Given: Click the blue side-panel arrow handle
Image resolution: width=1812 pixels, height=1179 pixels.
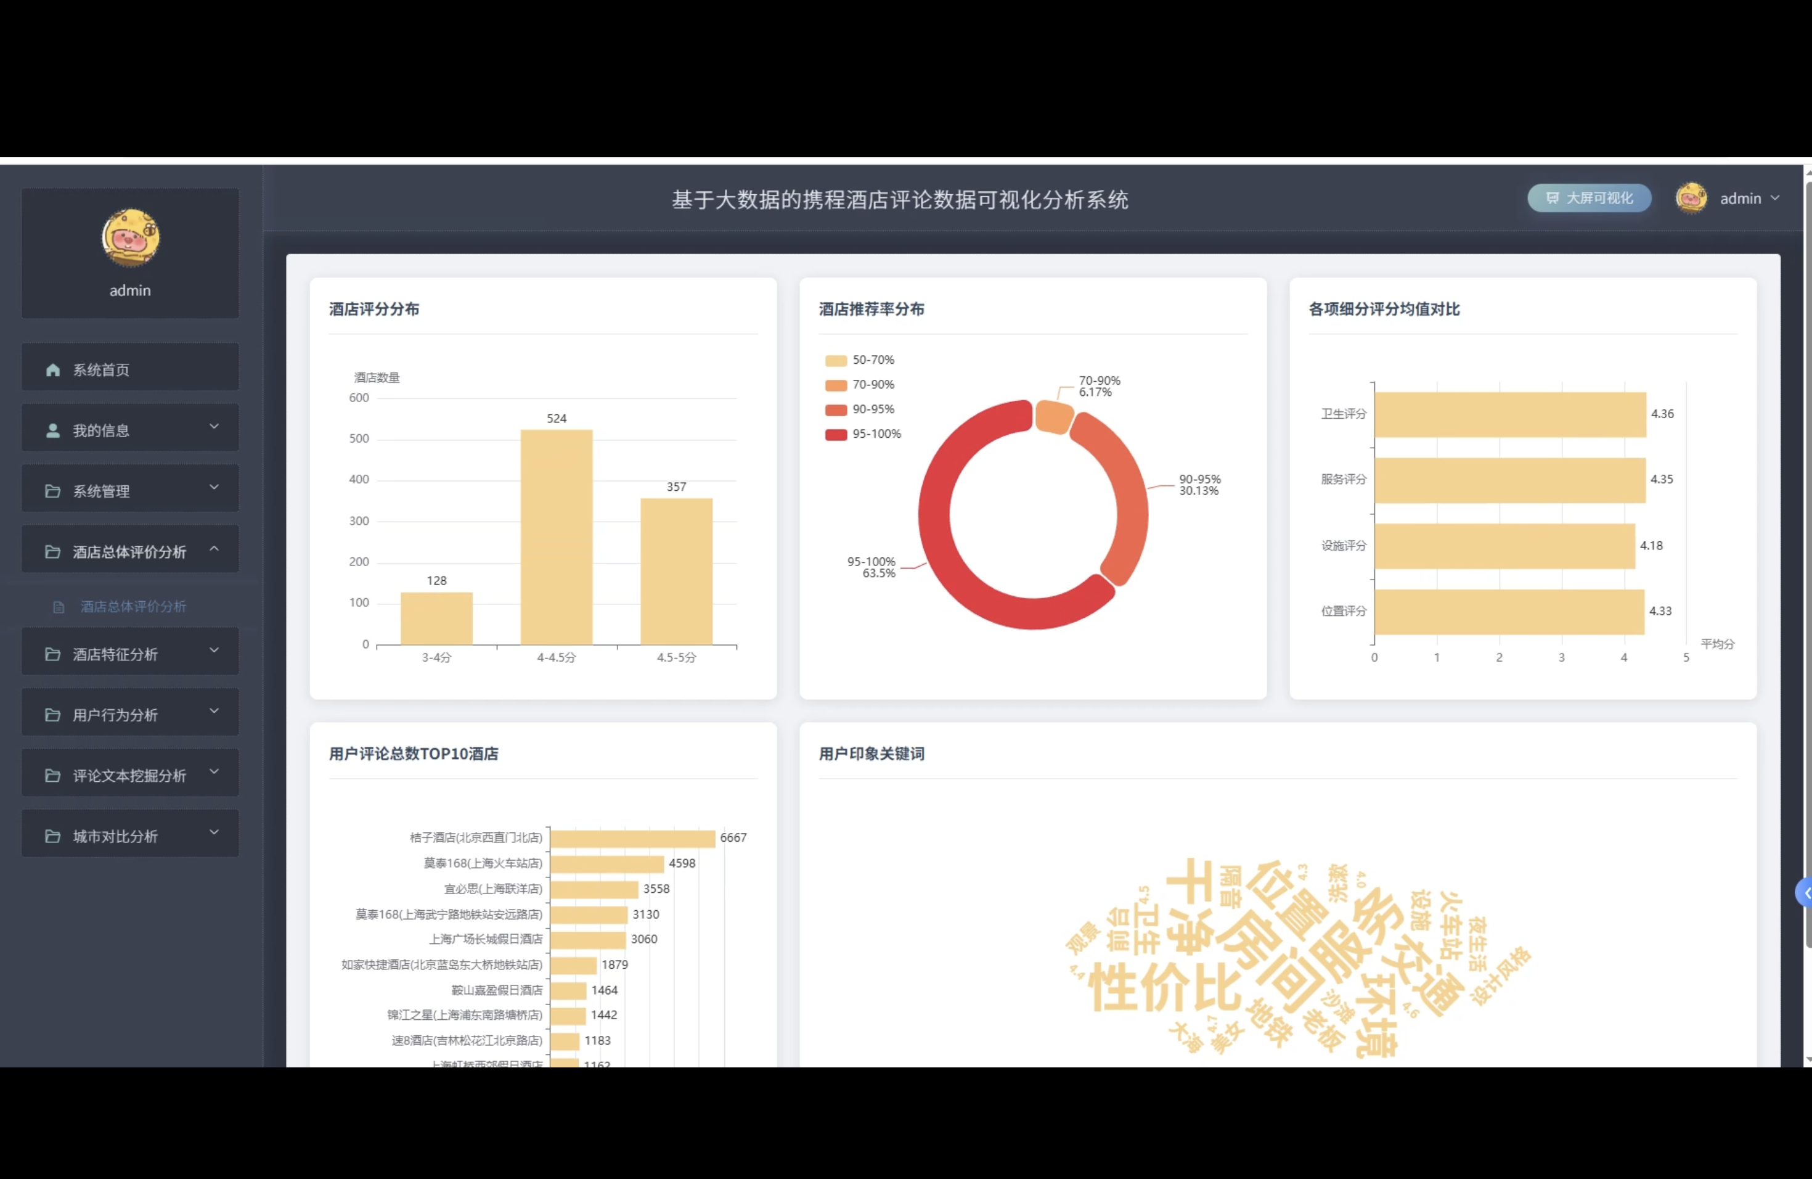Looking at the screenshot, I should (x=1805, y=893).
